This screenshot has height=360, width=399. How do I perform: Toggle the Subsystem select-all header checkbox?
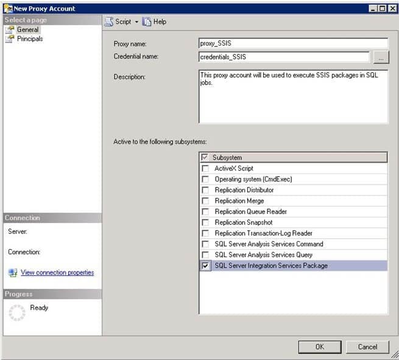tap(205, 157)
